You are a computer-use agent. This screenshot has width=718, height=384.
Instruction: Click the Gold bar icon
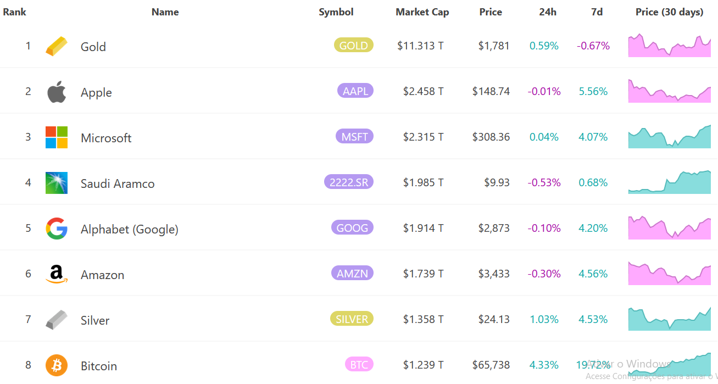[x=57, y=46]
